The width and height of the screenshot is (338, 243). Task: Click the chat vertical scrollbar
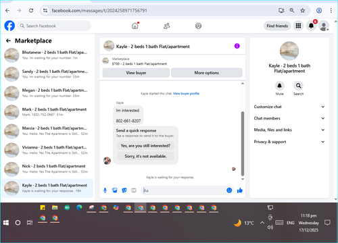pyautogui.click(x=243, y=144)
